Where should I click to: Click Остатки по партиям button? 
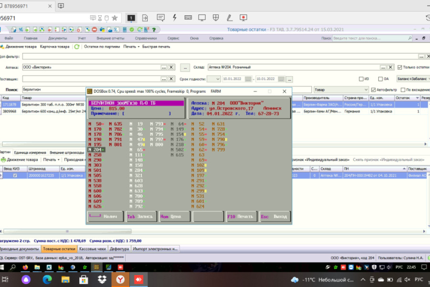[x=102, y=47]
